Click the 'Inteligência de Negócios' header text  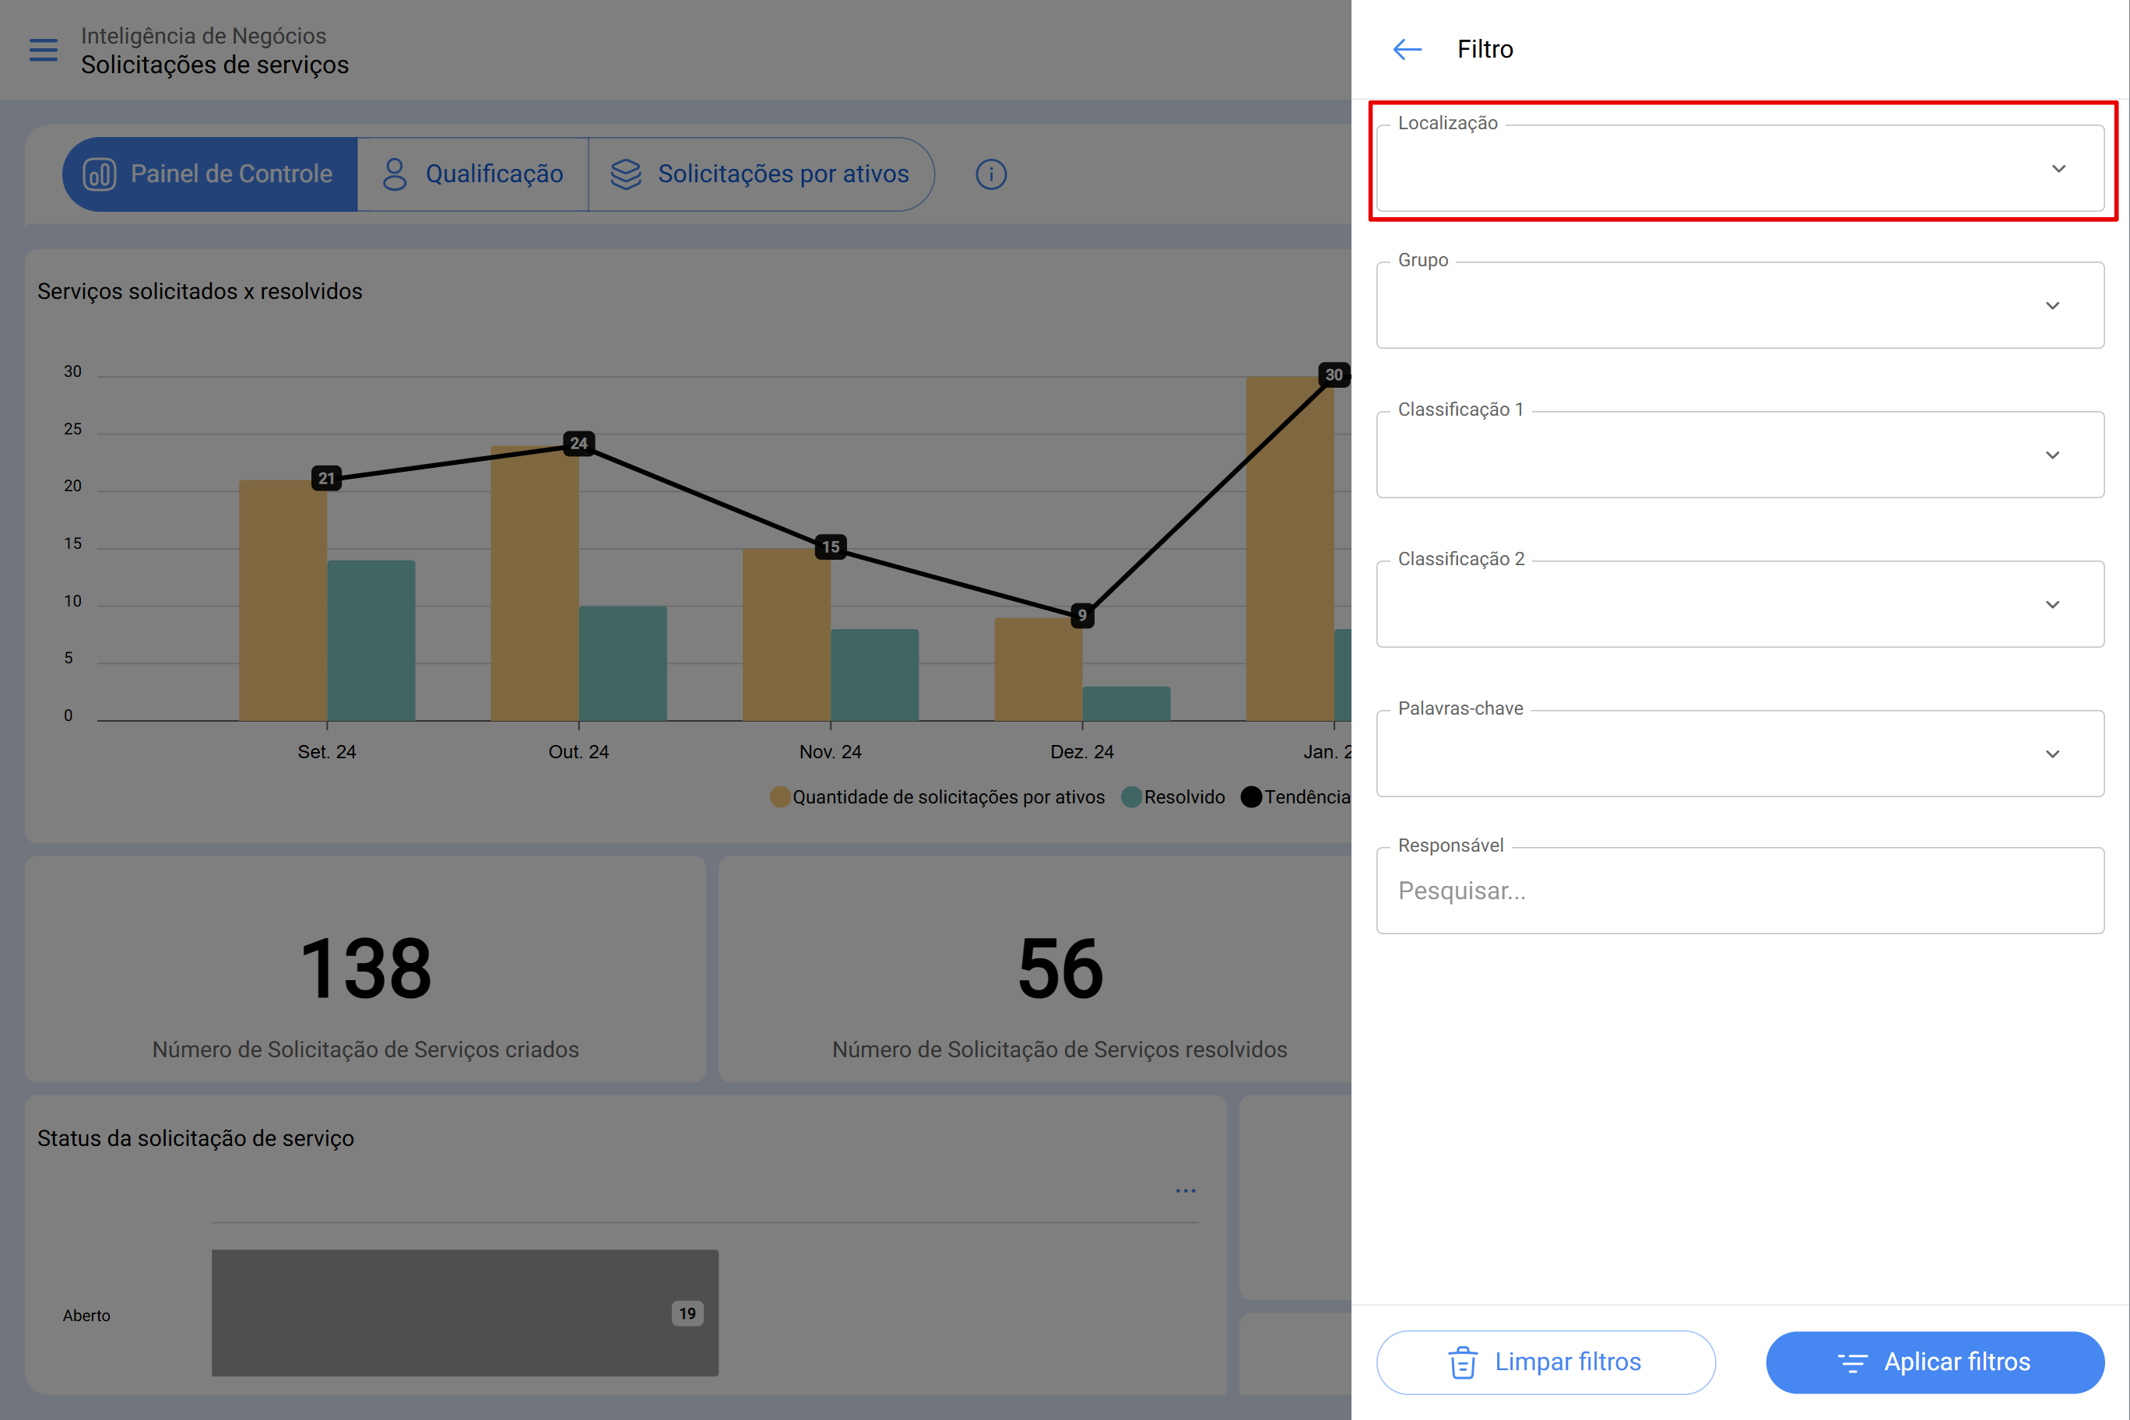click(204, 35)
